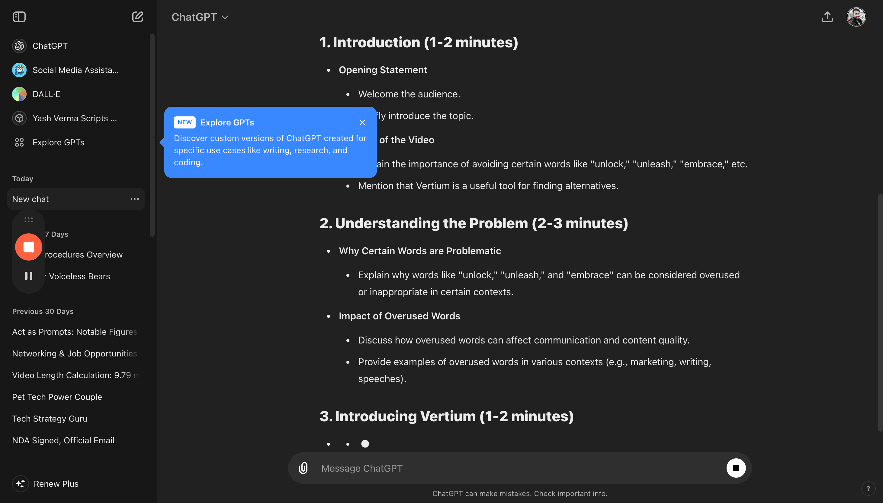883x503 pixels.
Task: Open the ChatGPT logo icon in the sidebar
Action: [19, 46]
